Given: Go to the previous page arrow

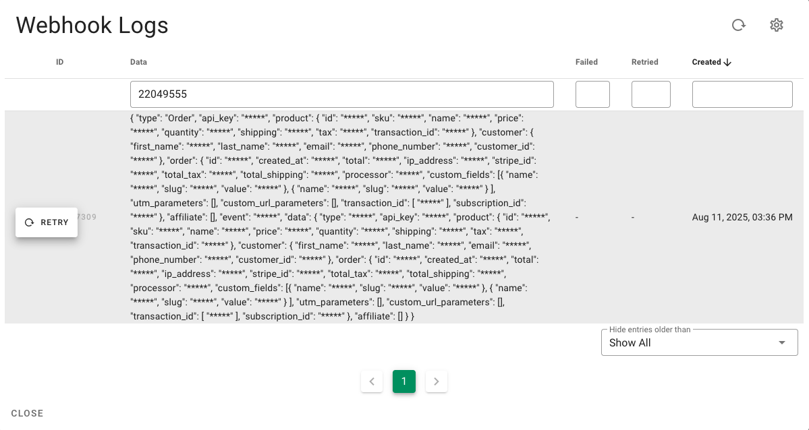Looking at the screenshot, I should click(x=372, y=381).
